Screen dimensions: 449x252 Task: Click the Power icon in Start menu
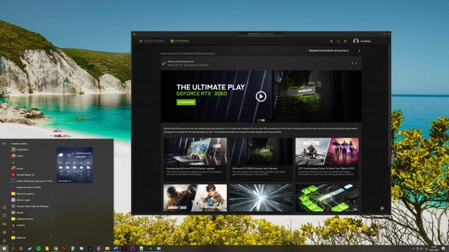click(4, 241)
